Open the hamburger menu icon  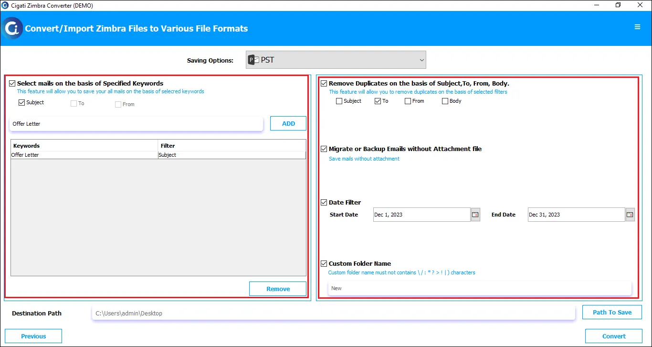(637, 27)
